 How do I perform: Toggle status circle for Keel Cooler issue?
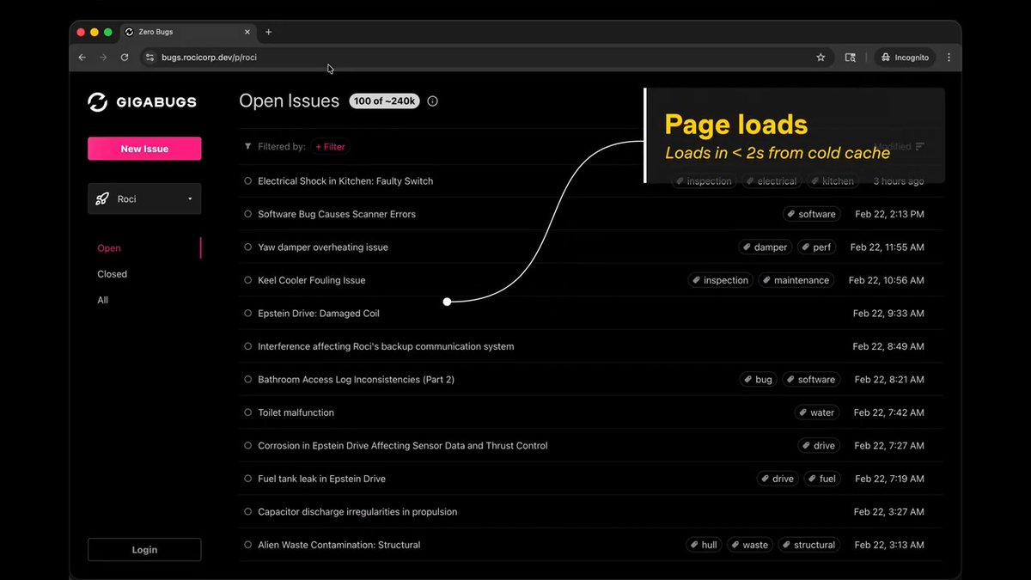pyautogui.click(x=248, y=280)
